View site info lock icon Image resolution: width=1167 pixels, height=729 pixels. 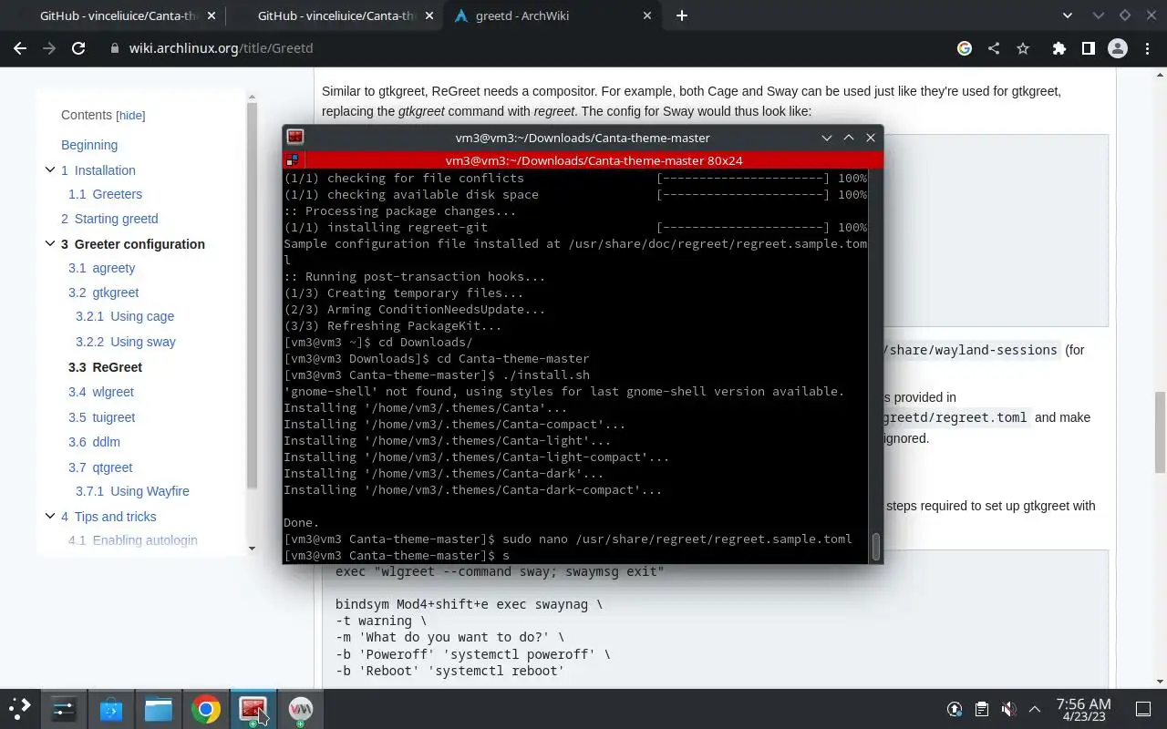pyautogui.click(x=114, y=48)
